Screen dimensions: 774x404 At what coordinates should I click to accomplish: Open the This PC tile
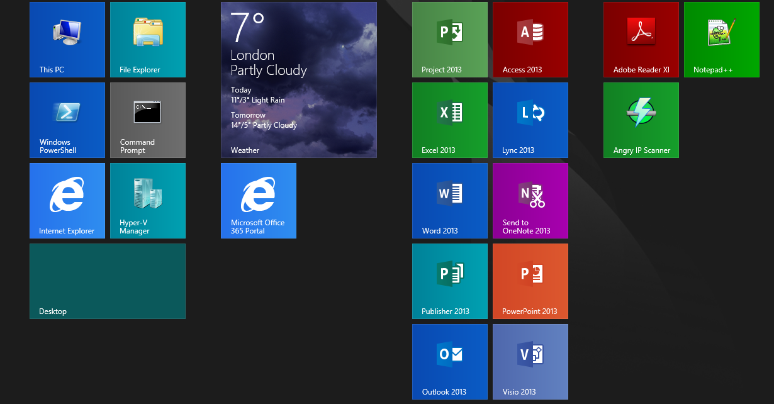click(67, 40)
